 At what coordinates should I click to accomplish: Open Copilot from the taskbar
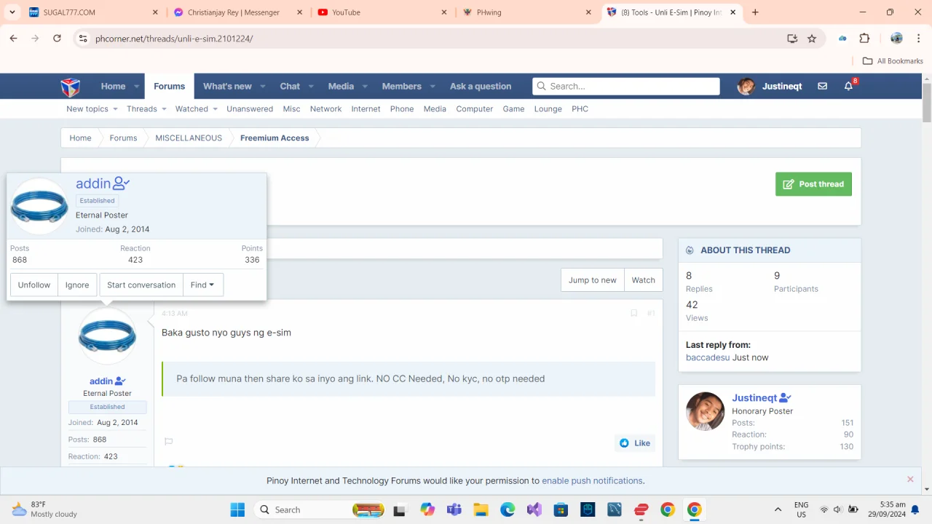(427, 509)
